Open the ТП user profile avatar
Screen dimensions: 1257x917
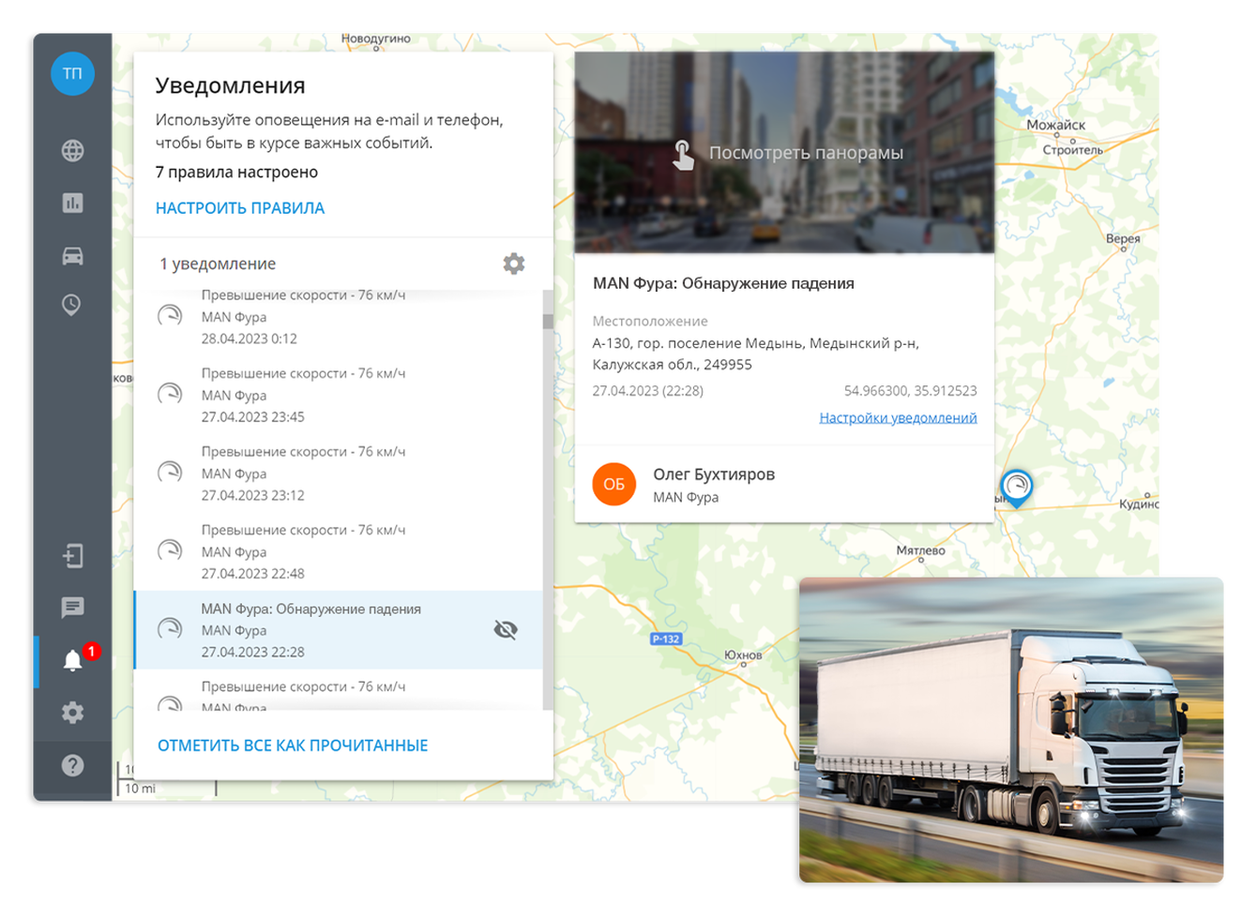72,73
